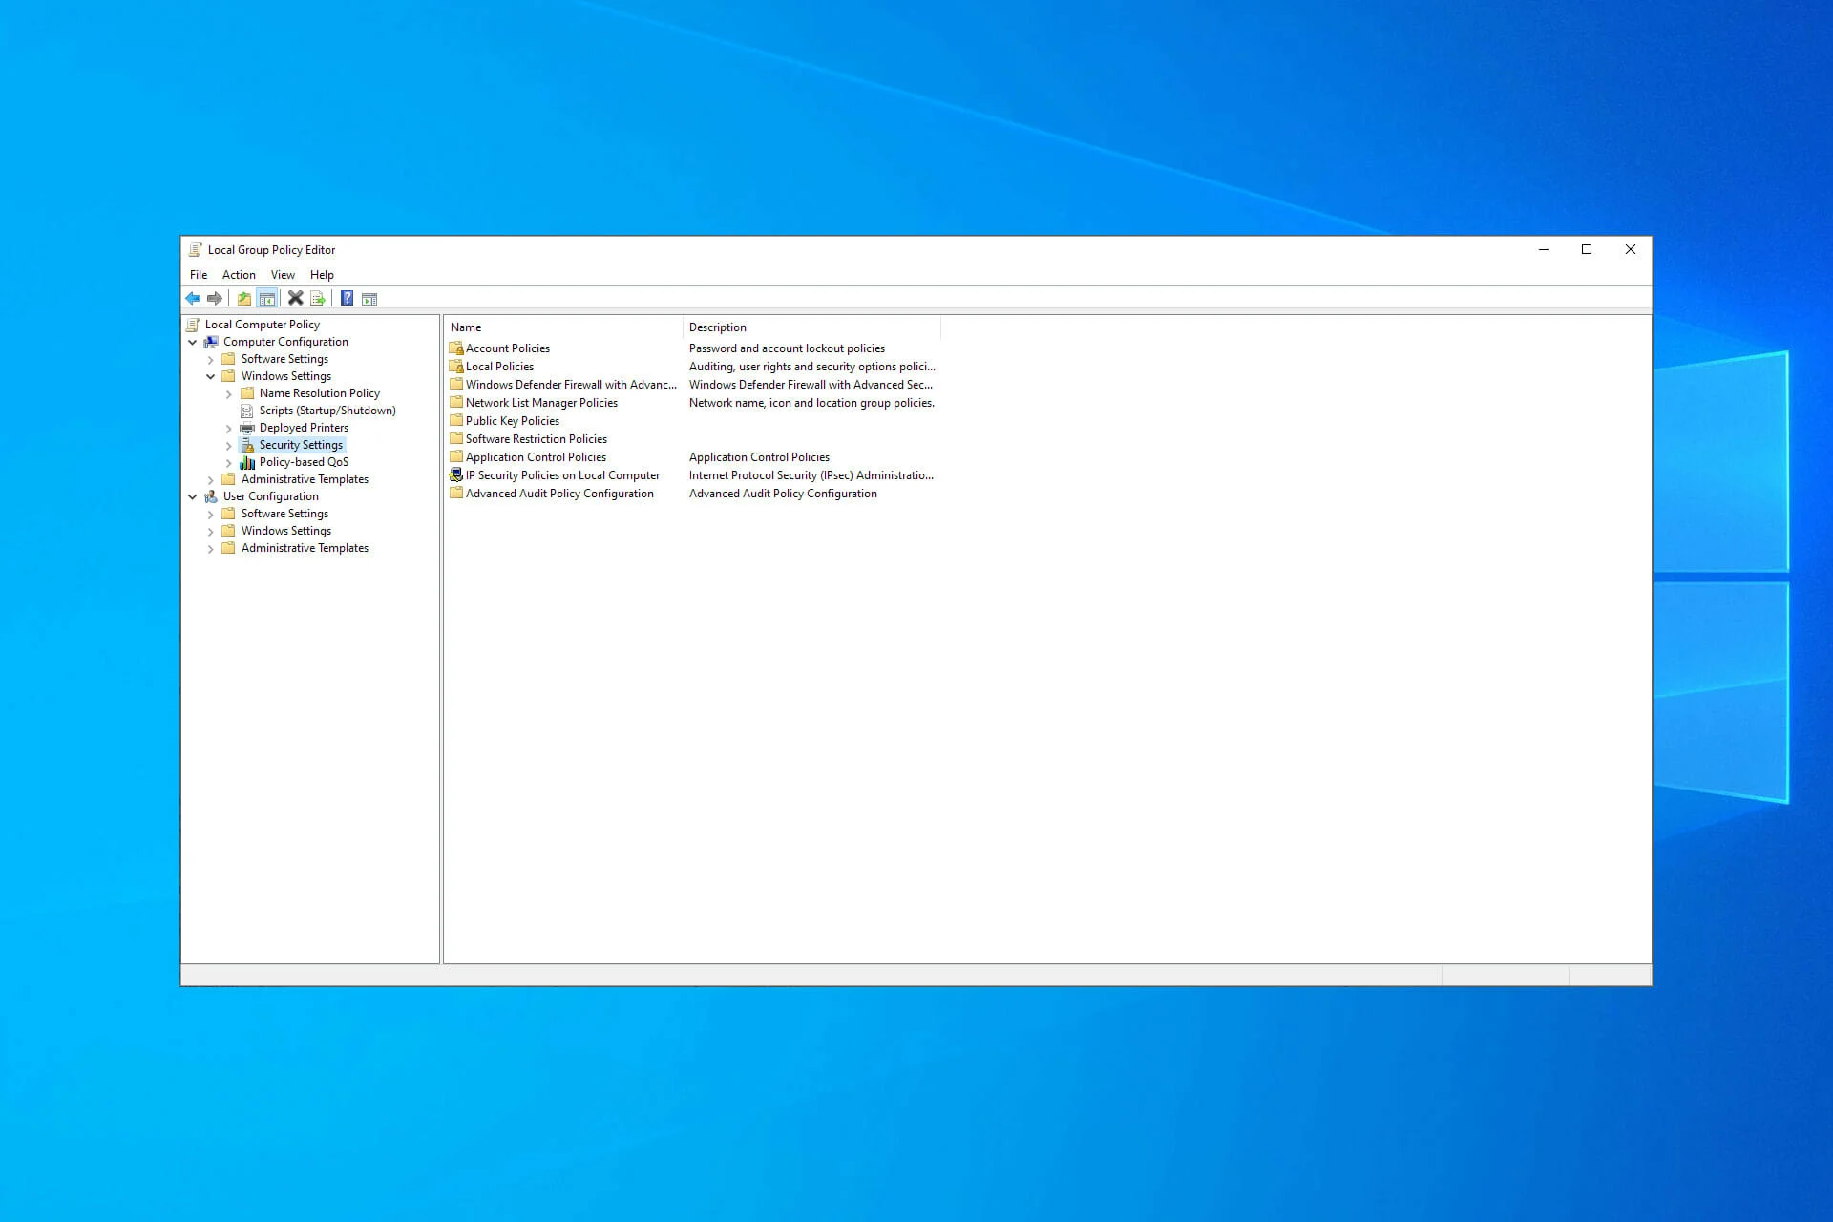Click the Computer Configuration node icon
The height and width of the screenshot is (1222, 1833).
pyautogui.click(x=211, y=342)
